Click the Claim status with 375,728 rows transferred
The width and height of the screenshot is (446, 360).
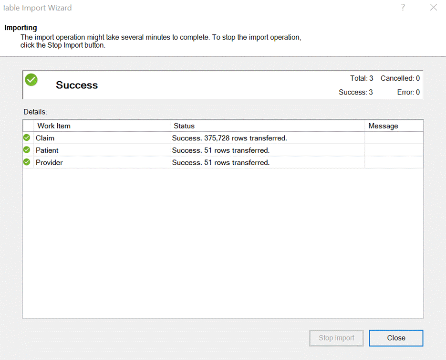pyautogui.click(x=229, y=138)
